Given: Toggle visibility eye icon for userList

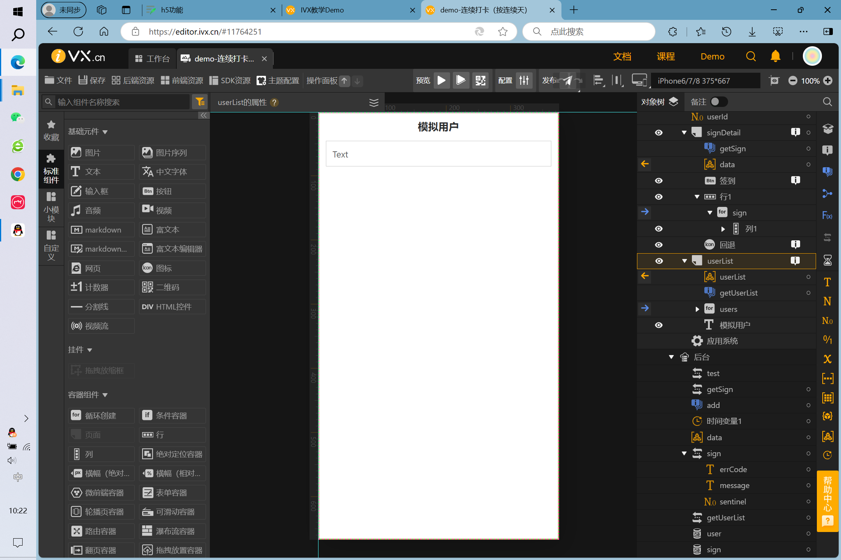Looking at the screenshot, I should (x=659, y=261).
